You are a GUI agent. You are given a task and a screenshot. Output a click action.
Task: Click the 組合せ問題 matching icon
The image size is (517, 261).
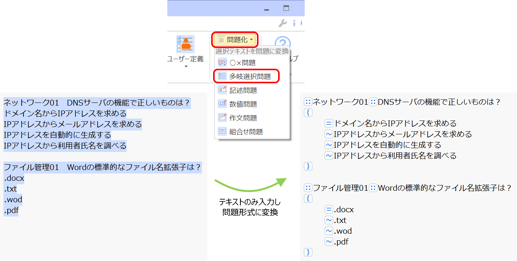coord(222,132)
